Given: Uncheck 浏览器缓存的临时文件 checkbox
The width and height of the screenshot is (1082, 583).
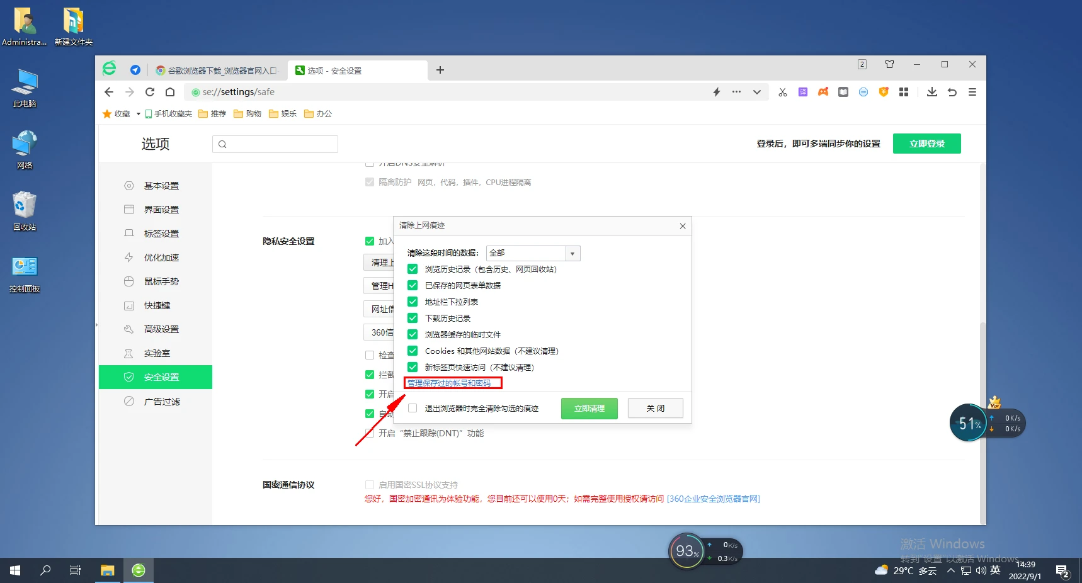Looking at the screenshot, I should pyautogui.click(x=413, y=334).
